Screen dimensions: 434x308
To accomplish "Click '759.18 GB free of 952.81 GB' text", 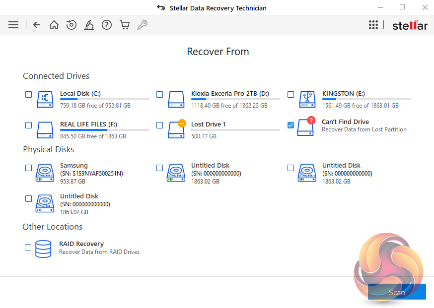I will coord(95,105).
